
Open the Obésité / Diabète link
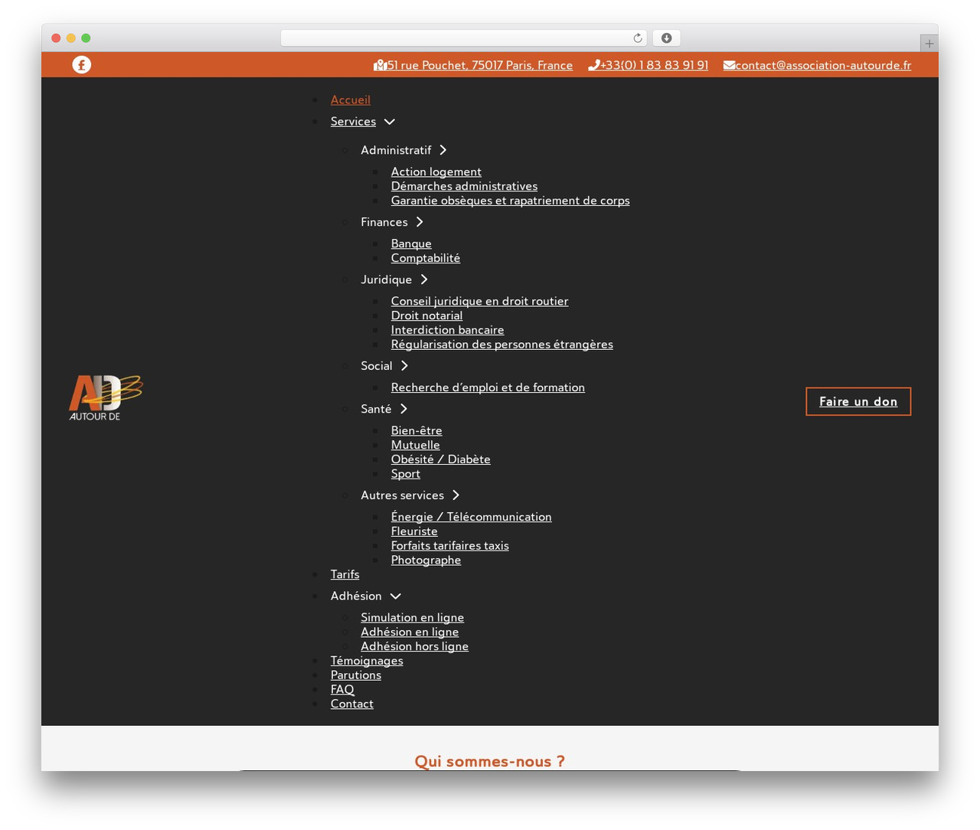coord(441,460)
